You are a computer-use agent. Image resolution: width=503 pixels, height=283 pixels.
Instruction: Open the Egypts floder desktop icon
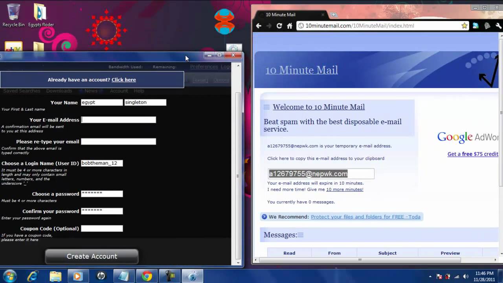click(x=41, y=15)
